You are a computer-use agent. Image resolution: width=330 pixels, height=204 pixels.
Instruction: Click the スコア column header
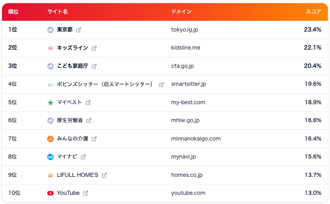[313, 12]
